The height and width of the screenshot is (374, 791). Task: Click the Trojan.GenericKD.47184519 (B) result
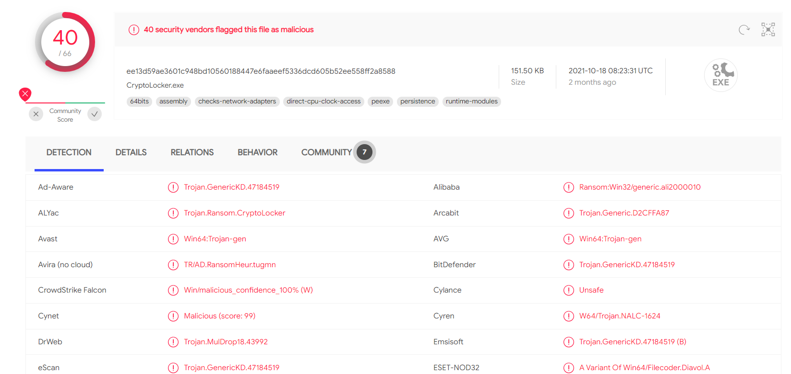[x=633, y=342]
